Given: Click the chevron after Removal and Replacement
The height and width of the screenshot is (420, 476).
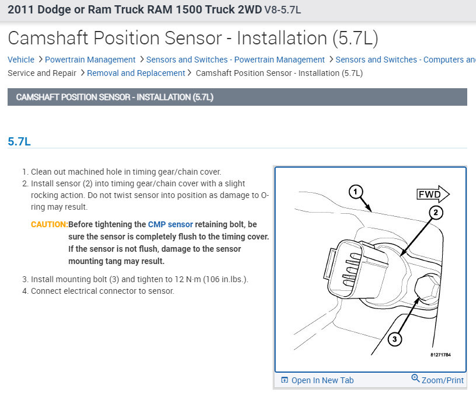Looking at the screenshot, I should click(190, 73).
